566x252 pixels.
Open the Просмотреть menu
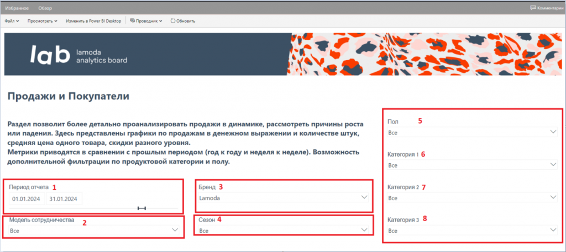(x=42, y=21)
